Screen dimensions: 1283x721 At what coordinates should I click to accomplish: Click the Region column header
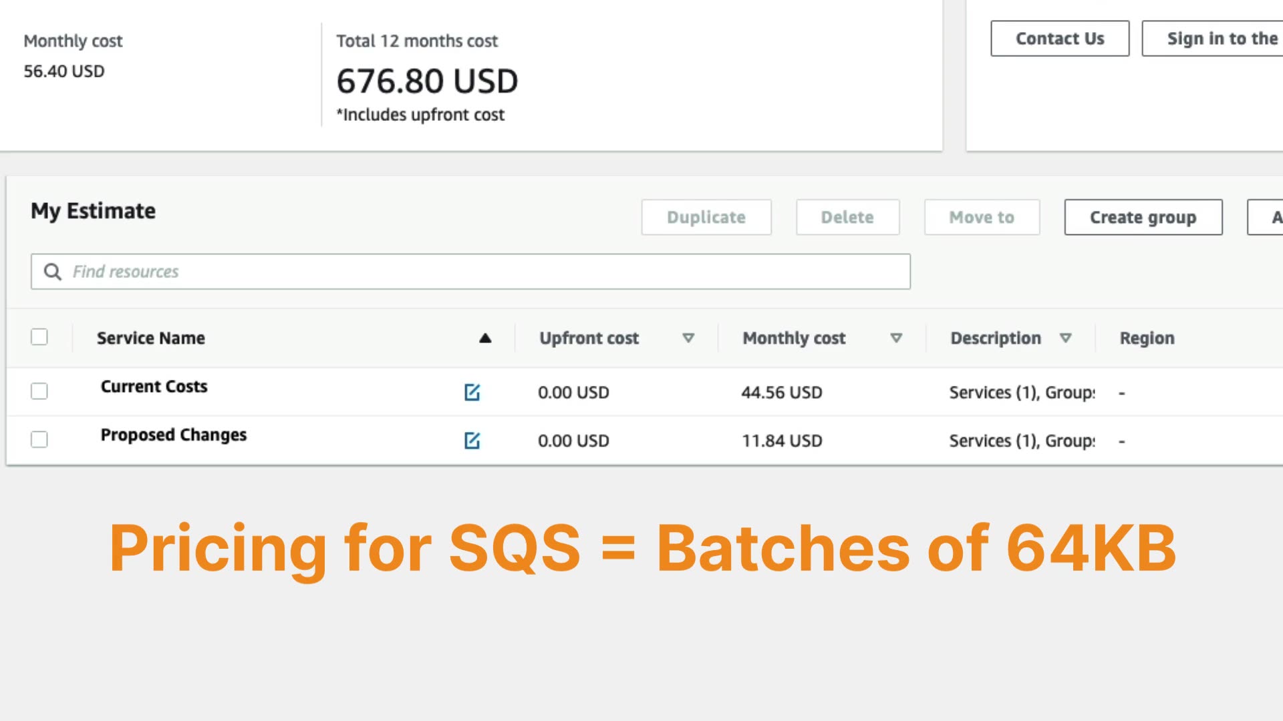[1147, 338]
